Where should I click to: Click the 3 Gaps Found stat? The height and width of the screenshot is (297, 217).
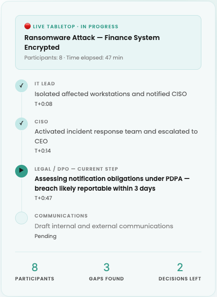coord(106,272)
